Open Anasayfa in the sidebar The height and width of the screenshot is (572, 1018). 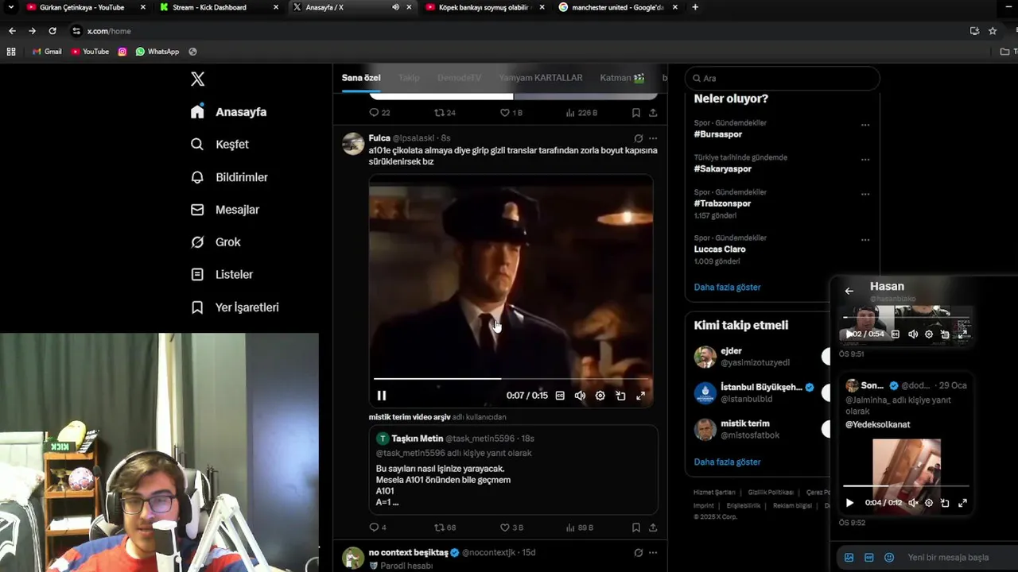[x=229, y=112]
